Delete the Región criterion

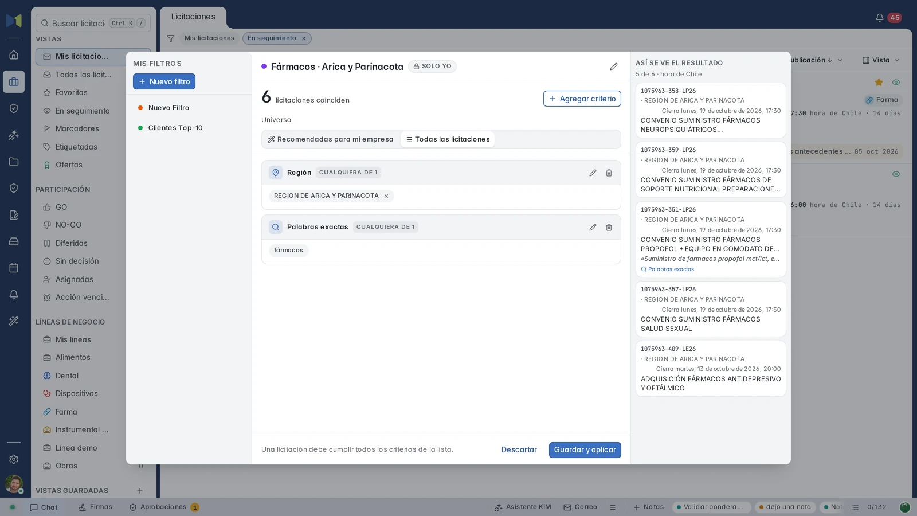(x=609, y=173)
